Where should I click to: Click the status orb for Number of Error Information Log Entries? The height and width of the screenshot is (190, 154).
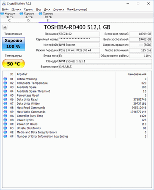(5, 136)
